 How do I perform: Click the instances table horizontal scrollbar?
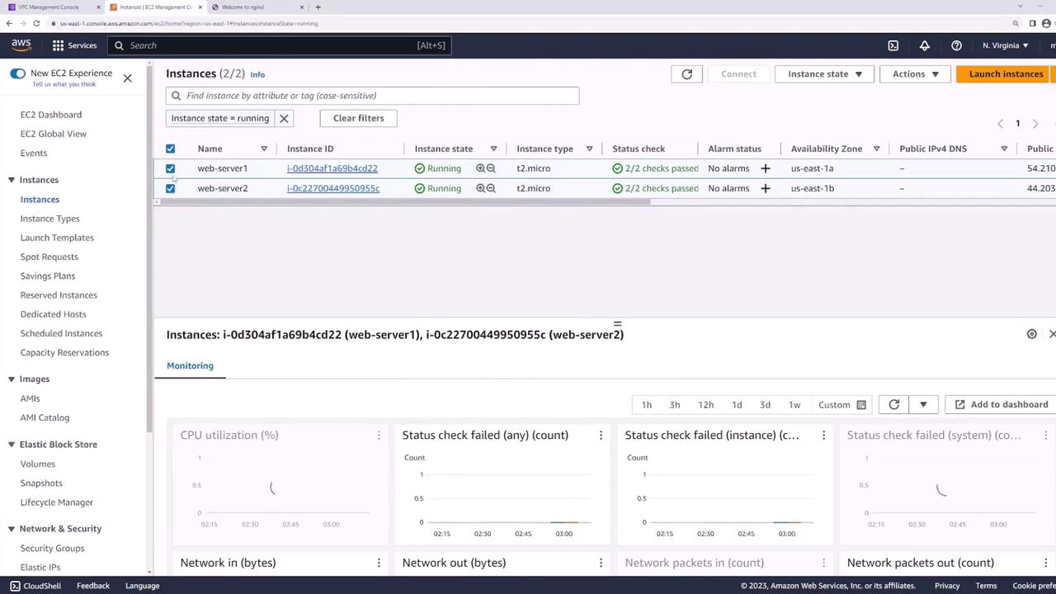(403, 201)
